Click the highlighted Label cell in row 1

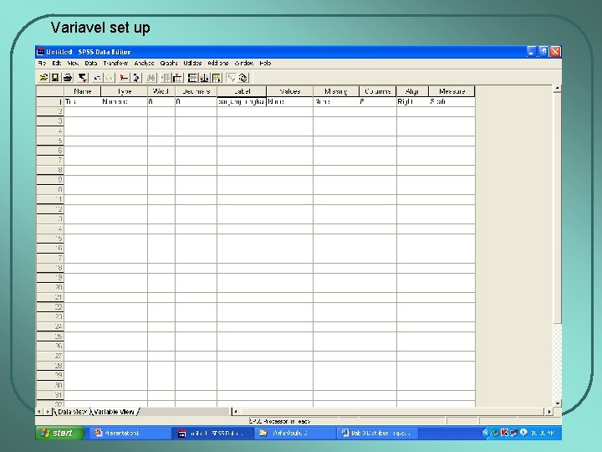[x=242, y=101]
